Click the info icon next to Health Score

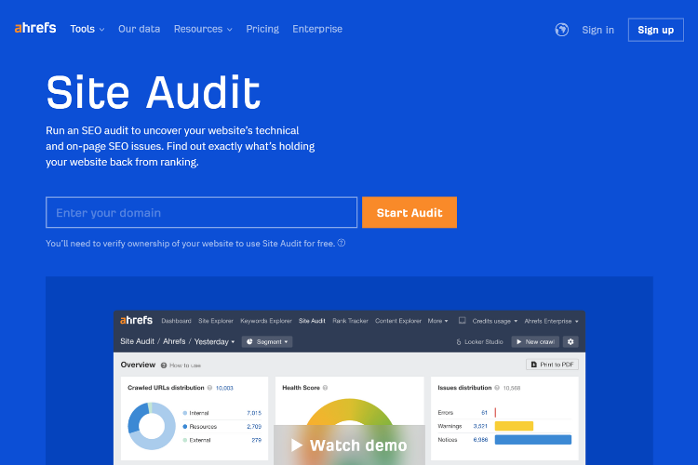(x=326, y=388)
